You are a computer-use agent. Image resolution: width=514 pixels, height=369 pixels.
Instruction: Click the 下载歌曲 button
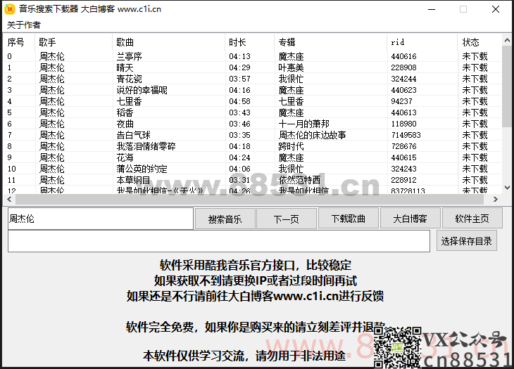point(348,219)
